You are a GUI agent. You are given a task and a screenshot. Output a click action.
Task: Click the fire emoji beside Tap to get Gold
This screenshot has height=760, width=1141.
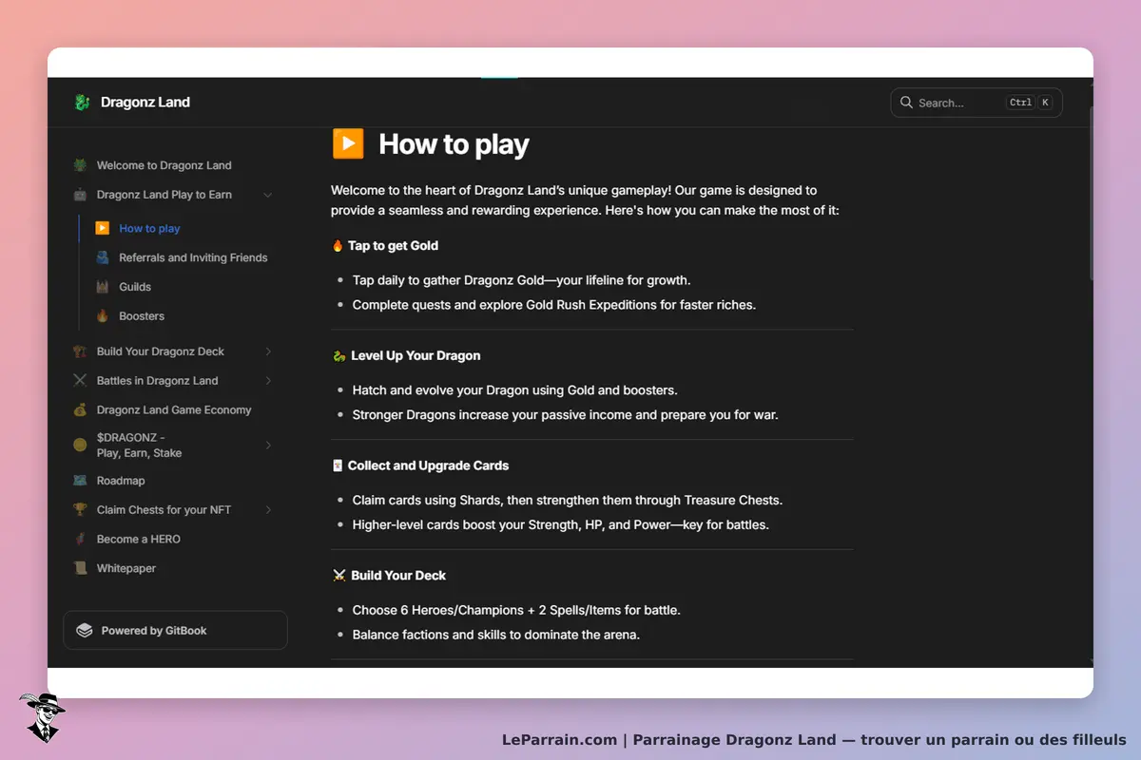[338, 246]
